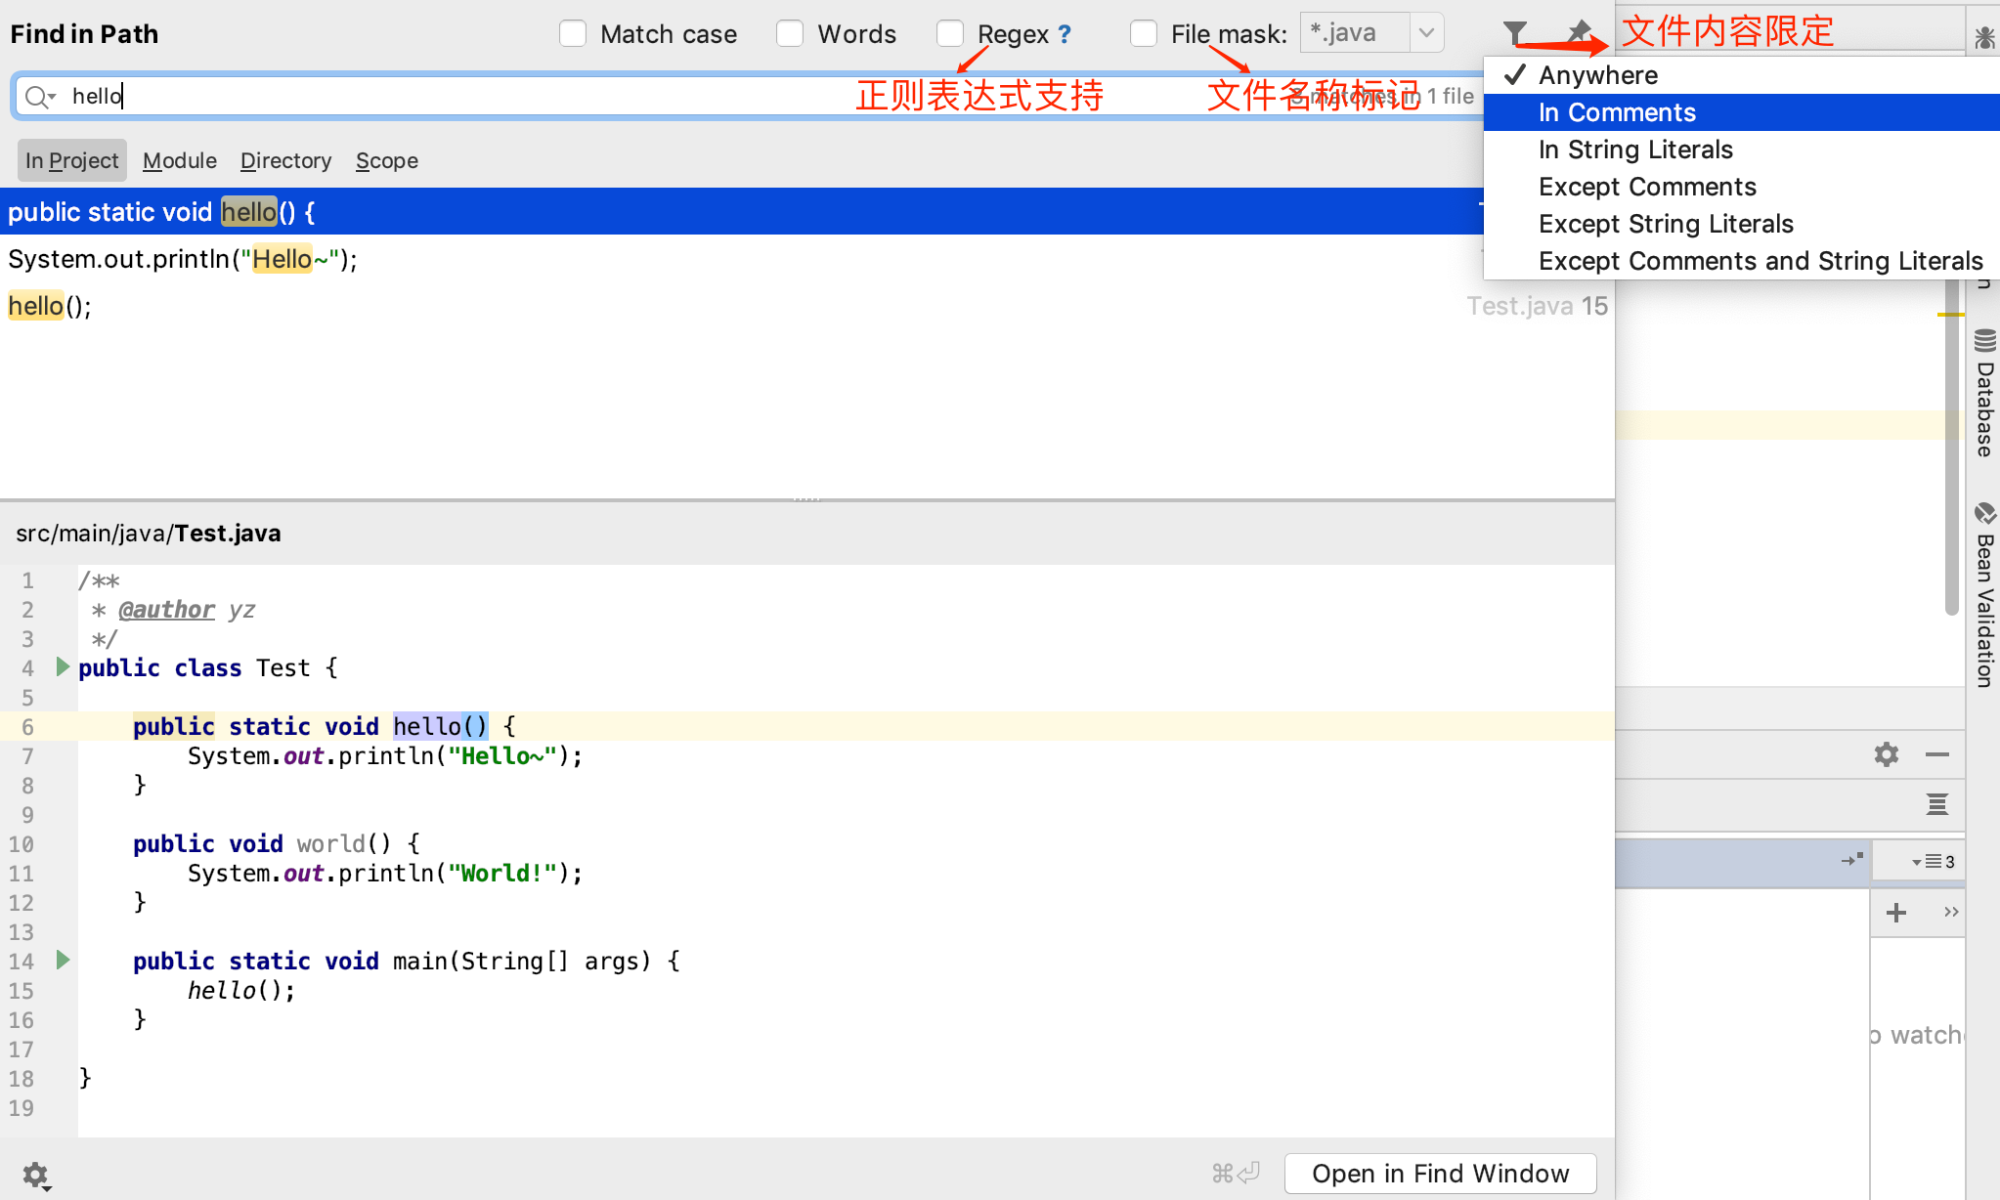This screenshot has height=1200, width=2000.
Task: Expand the double chevron next to plus
Action: [1951, 912]
